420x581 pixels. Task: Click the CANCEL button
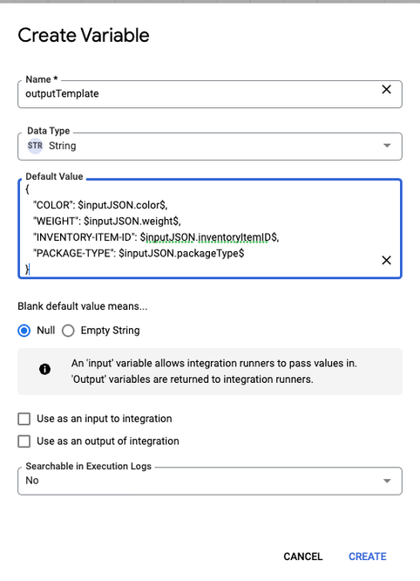coord(303,557)
